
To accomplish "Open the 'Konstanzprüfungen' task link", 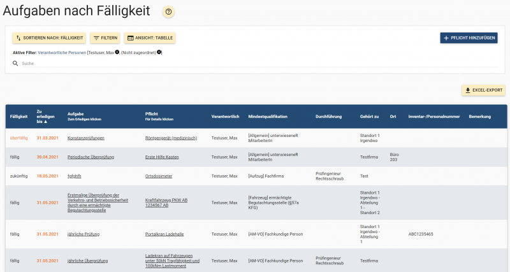I will (x=86, y=138).
